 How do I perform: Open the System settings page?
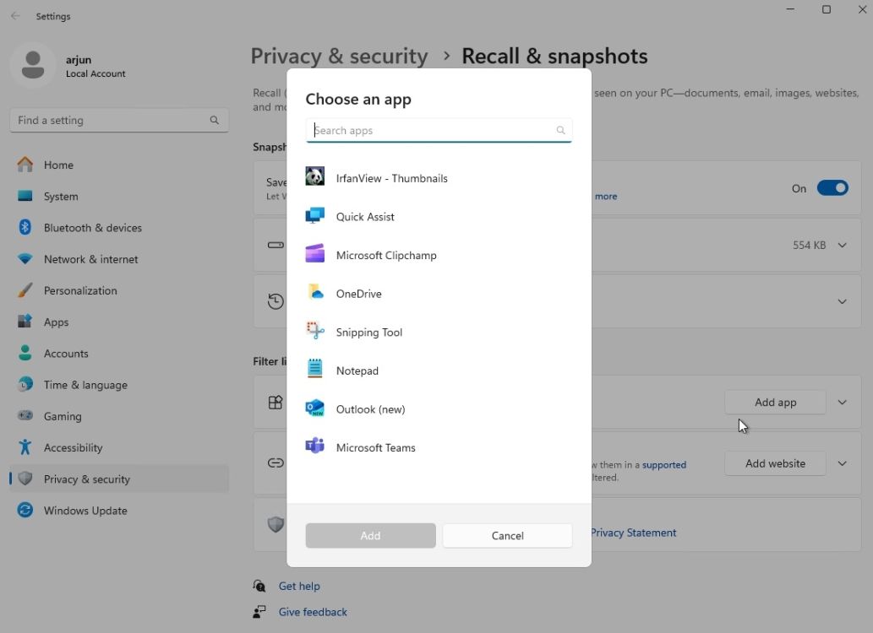coord(119,197)
